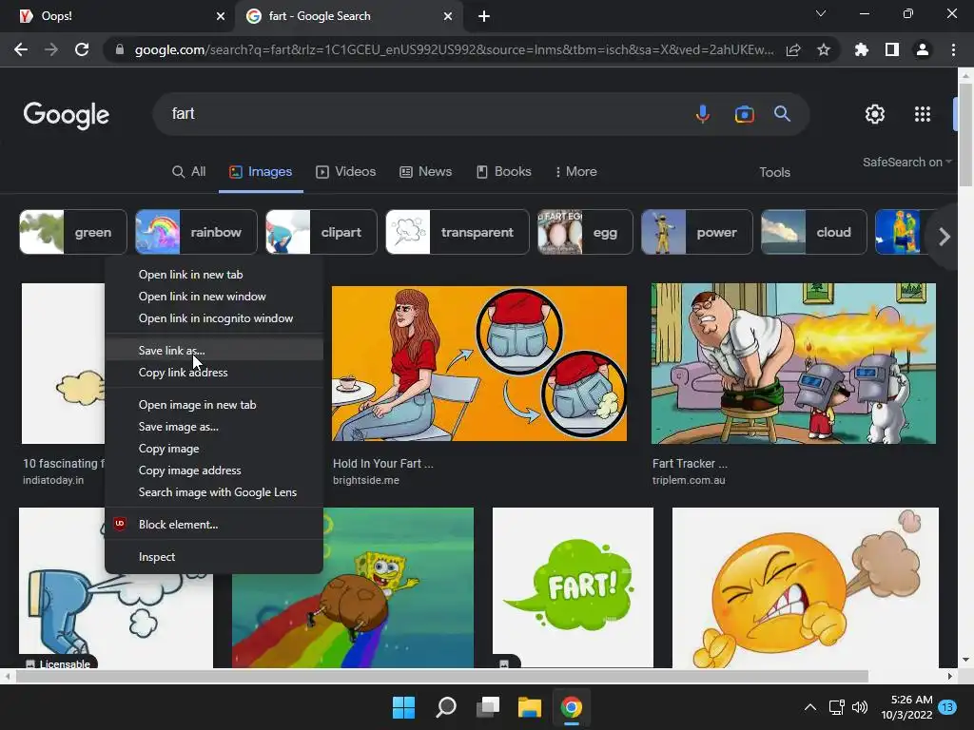The width and height of the screenshot is (974, 730).
Task: Expand the More search options
Action: [x=575, y=172]
